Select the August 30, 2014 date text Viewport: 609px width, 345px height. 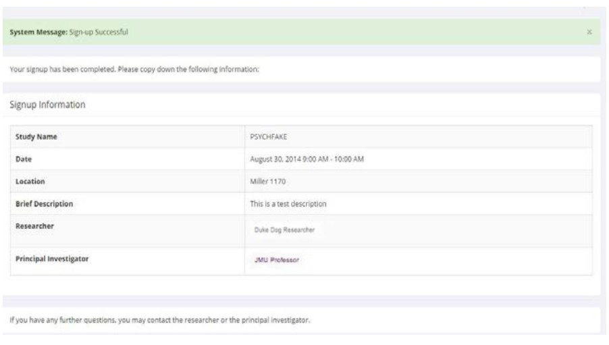pyautogui.click(x=273, y=159)
